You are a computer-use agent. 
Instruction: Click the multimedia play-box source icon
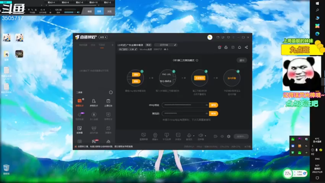tap(178, 135)
